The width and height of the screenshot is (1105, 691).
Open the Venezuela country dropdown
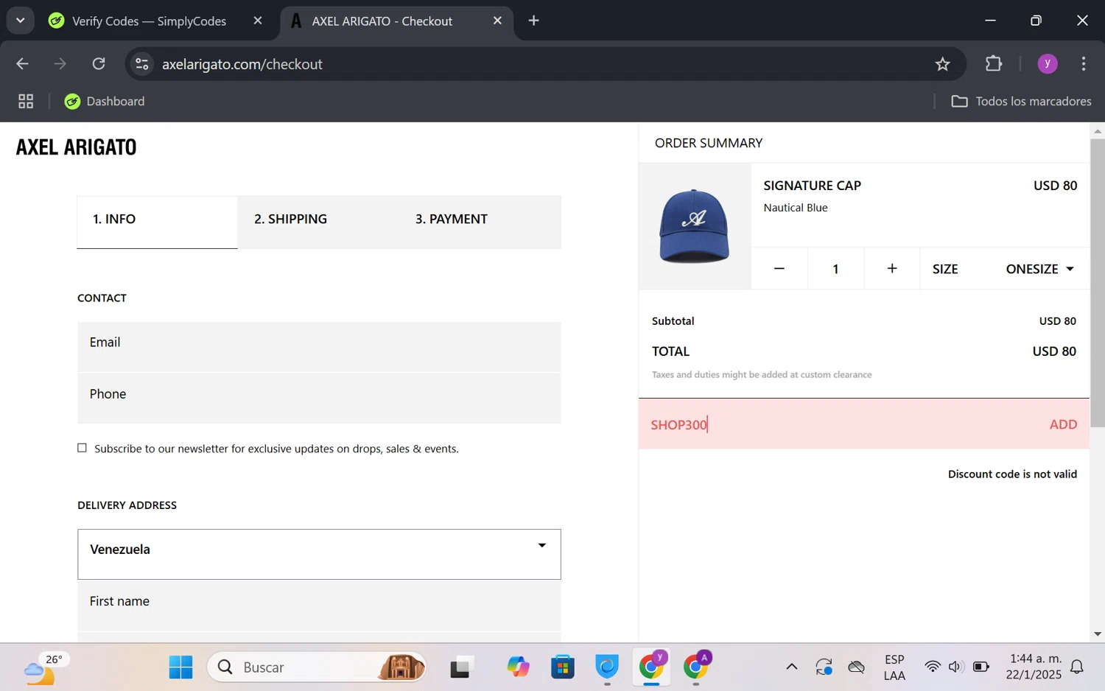[319, 554]
